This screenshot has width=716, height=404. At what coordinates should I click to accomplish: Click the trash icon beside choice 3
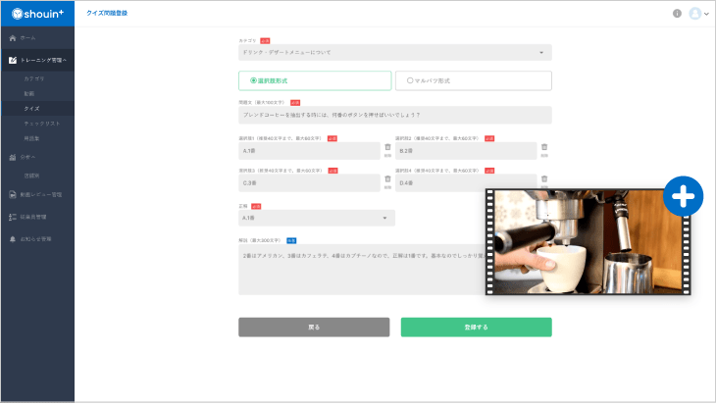[x=387, y=179]
